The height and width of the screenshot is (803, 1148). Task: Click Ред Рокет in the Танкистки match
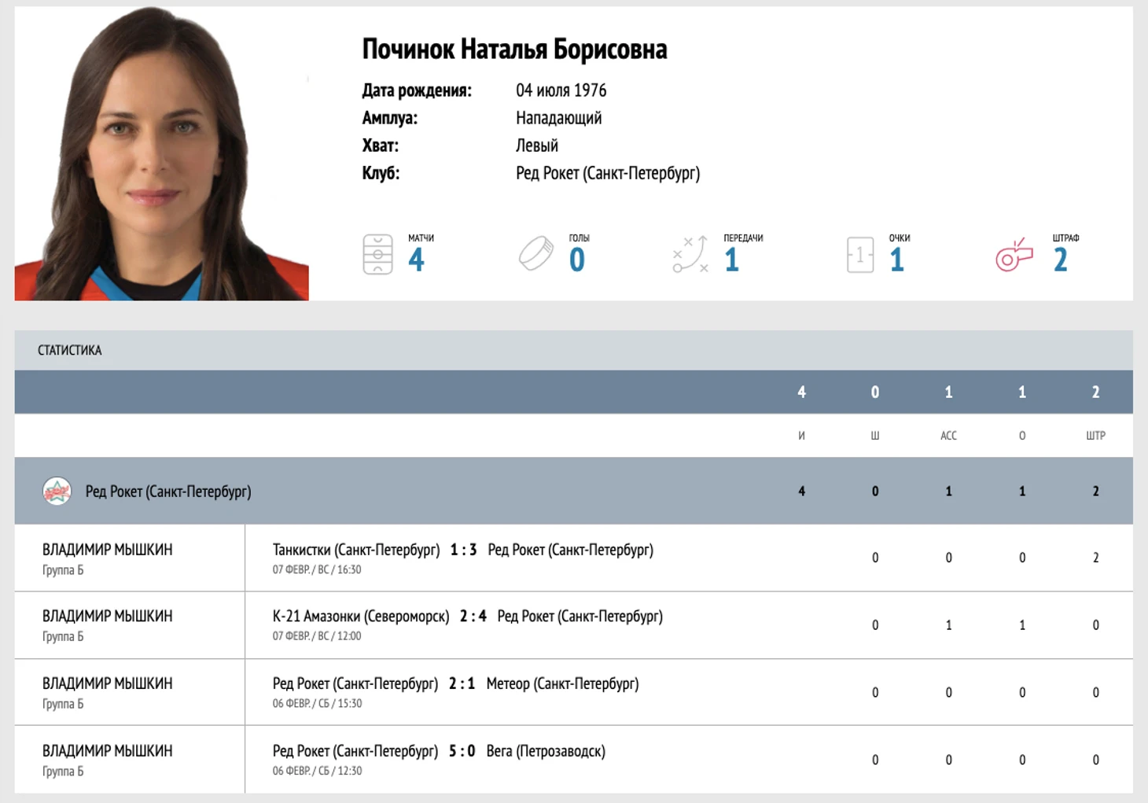(571, 550)
